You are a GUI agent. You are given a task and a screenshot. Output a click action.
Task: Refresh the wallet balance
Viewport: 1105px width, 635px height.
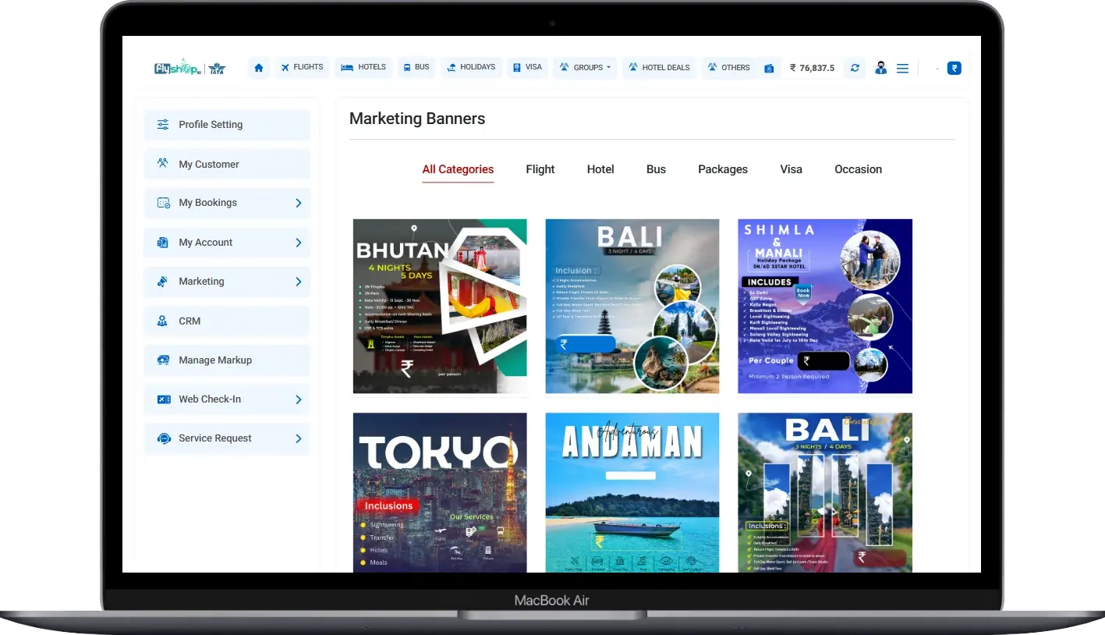855,68
